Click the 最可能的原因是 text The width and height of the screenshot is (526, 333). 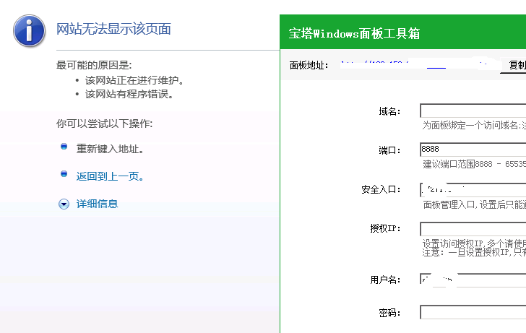point(94,65)
